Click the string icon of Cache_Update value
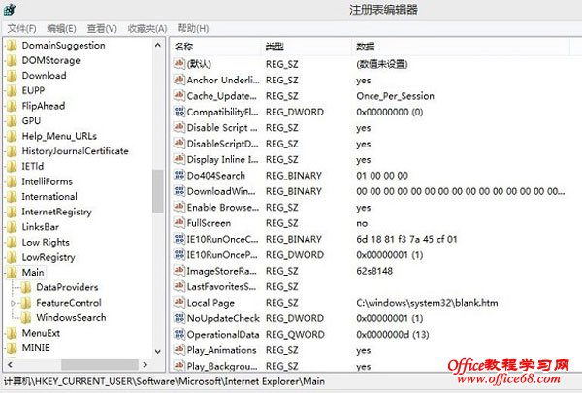Screen dimensions: 582x393 point(179,96)
